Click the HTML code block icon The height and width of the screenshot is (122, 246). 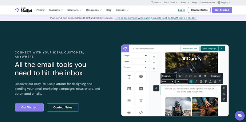coord(141,112)
